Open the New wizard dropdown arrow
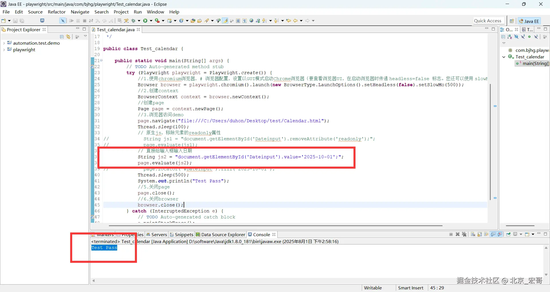Image resolution: width=550 pixels, height=292 pixels. click(x=9, y=21)
